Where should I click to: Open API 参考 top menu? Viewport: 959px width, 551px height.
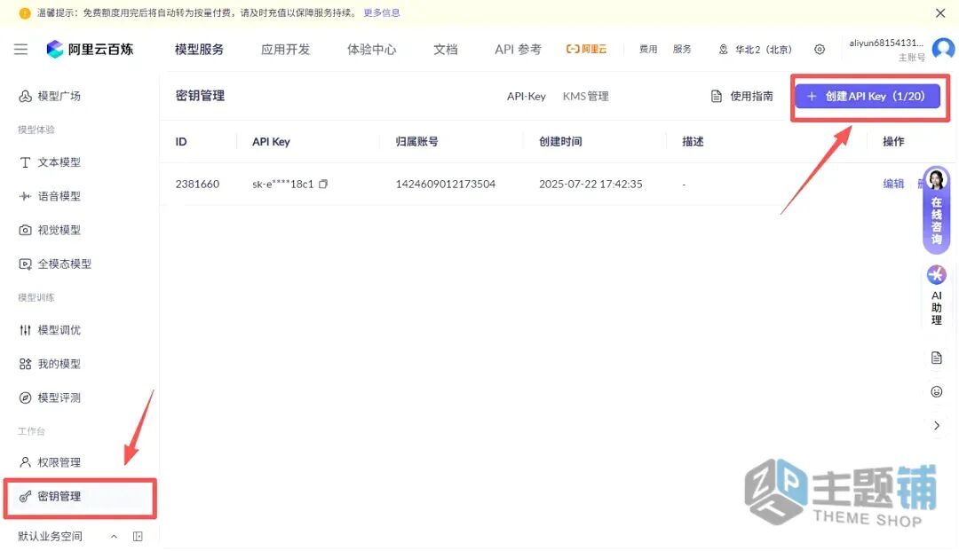(x=518, y=50)
